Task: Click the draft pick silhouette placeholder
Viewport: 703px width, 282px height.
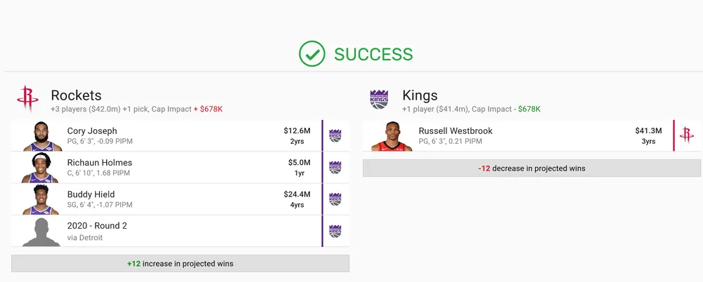Action: pyautogui.click(x=42, y=232)
